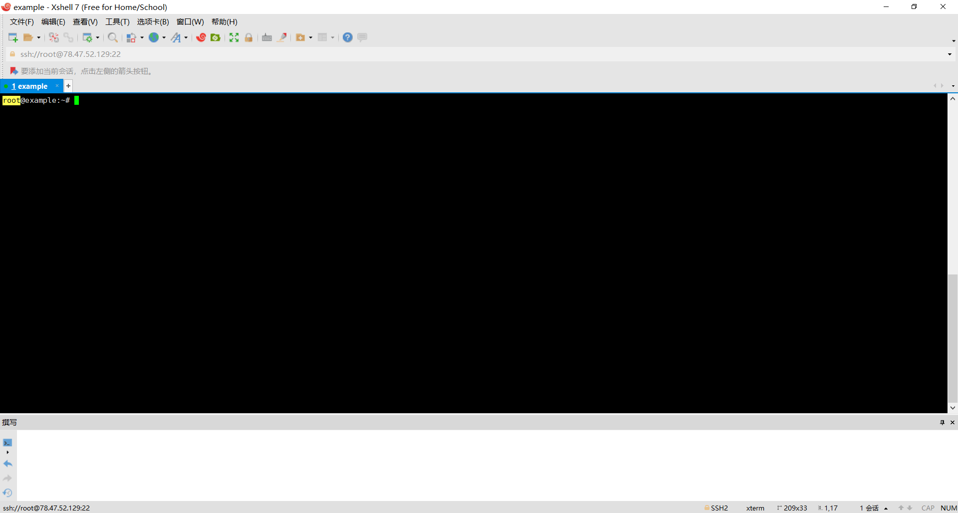Click the red Xftp swirl icon
The height and width of the screenshot is (513, 958).
[201, 37]
